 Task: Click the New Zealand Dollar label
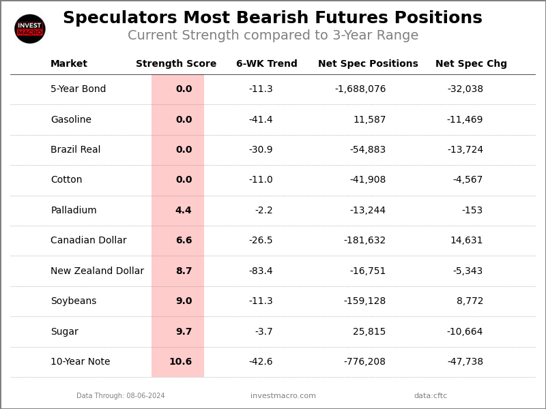coord(97,271)
